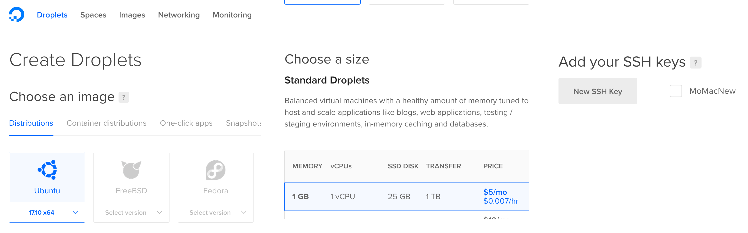Open Fedora Select version dropdown
The width and height of the screenshot is (748, 233).
click(x=215, y=212)
